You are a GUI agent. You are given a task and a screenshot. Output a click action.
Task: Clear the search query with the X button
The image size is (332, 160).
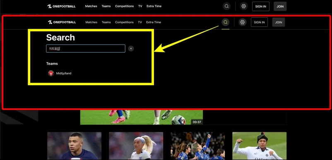tap(131, 49)
